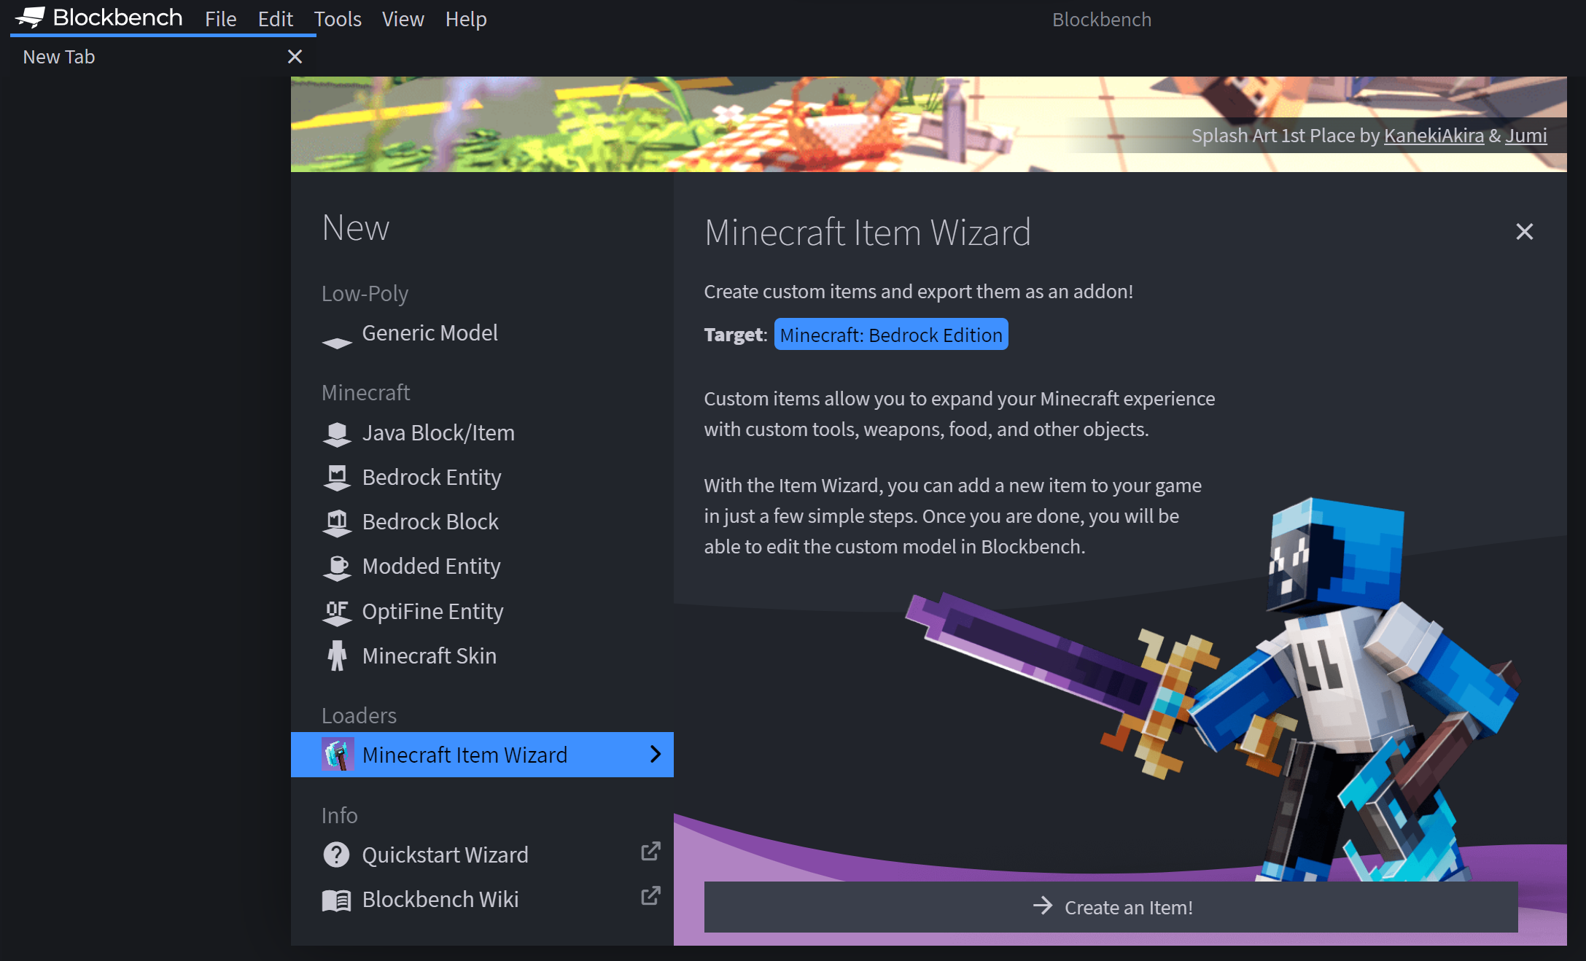Viewport: 1586px width, 961px height.
Task: Click the Minecraft Item Wizard heading
Action: click(x=867, y=233)
